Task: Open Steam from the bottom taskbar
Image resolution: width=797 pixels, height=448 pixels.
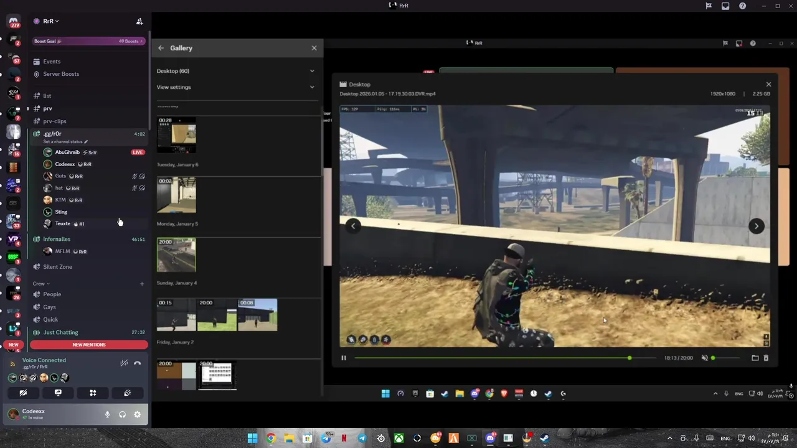Action: point(544,438)
